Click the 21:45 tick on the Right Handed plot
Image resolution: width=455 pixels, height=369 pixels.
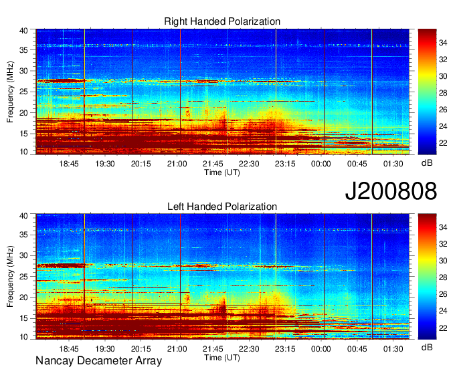pos(213,164)
